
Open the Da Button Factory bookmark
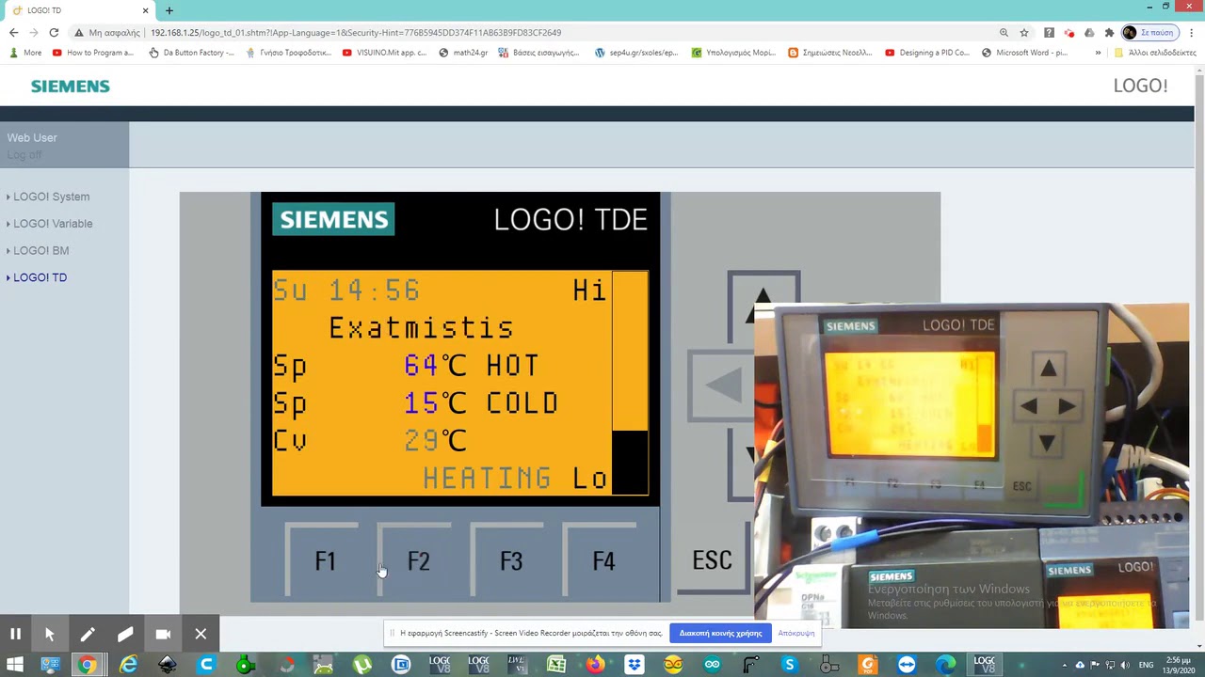191,53
